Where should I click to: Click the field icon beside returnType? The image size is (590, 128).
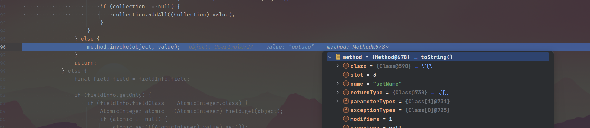click(x=346, y=92)
